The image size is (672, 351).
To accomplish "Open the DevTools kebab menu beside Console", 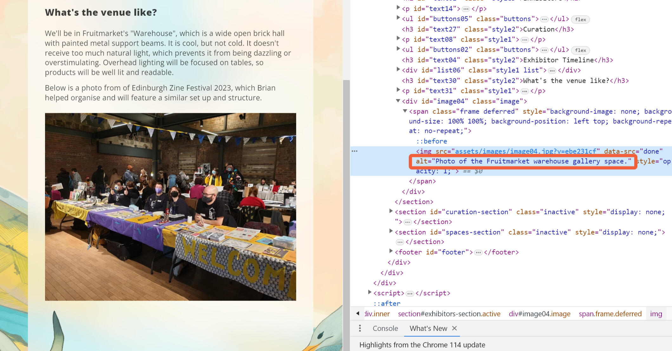I will pyautogui.click(x=360, y=328).
